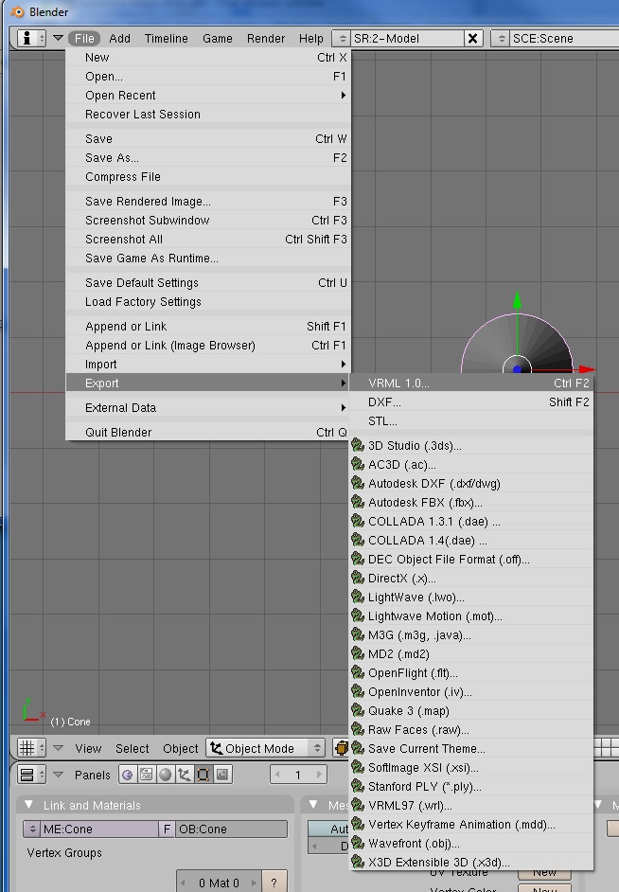
Task: Delete the SR:2-Model screen with X
Action: (x=473, y=39)
